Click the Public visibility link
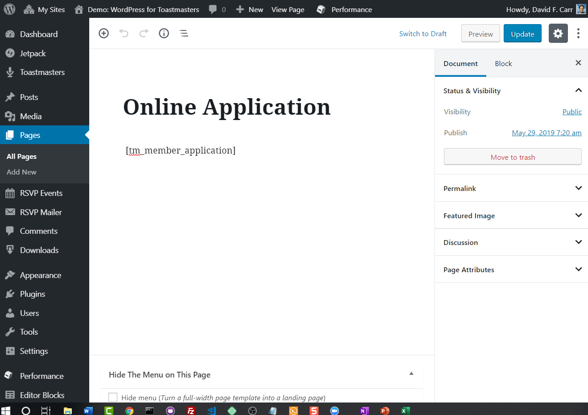 572,112
